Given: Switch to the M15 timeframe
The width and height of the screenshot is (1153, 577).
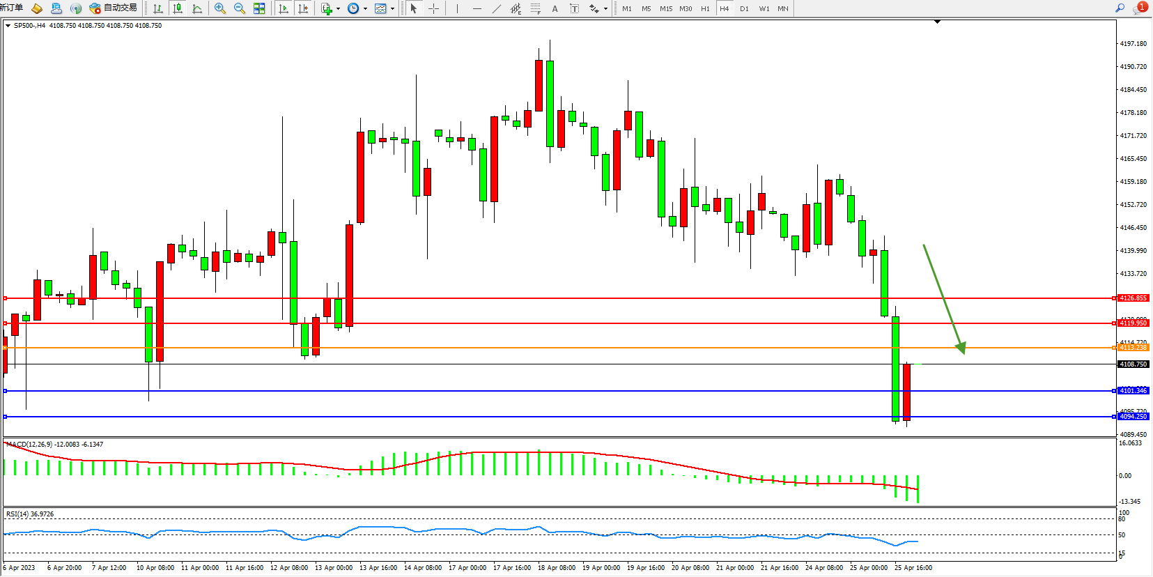Looking at the screenshot, I should click(666, 8).
